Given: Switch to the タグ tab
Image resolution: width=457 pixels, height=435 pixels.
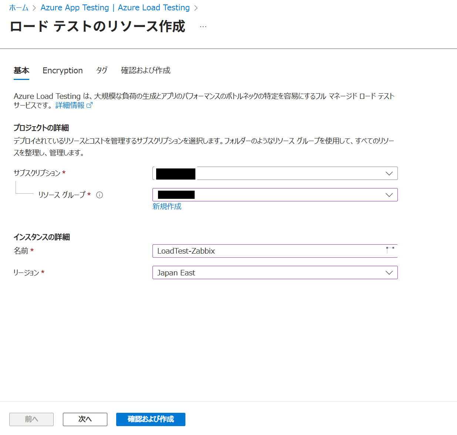Looking at the screenshot, I should pyautogui.click(x=102, y=70).
